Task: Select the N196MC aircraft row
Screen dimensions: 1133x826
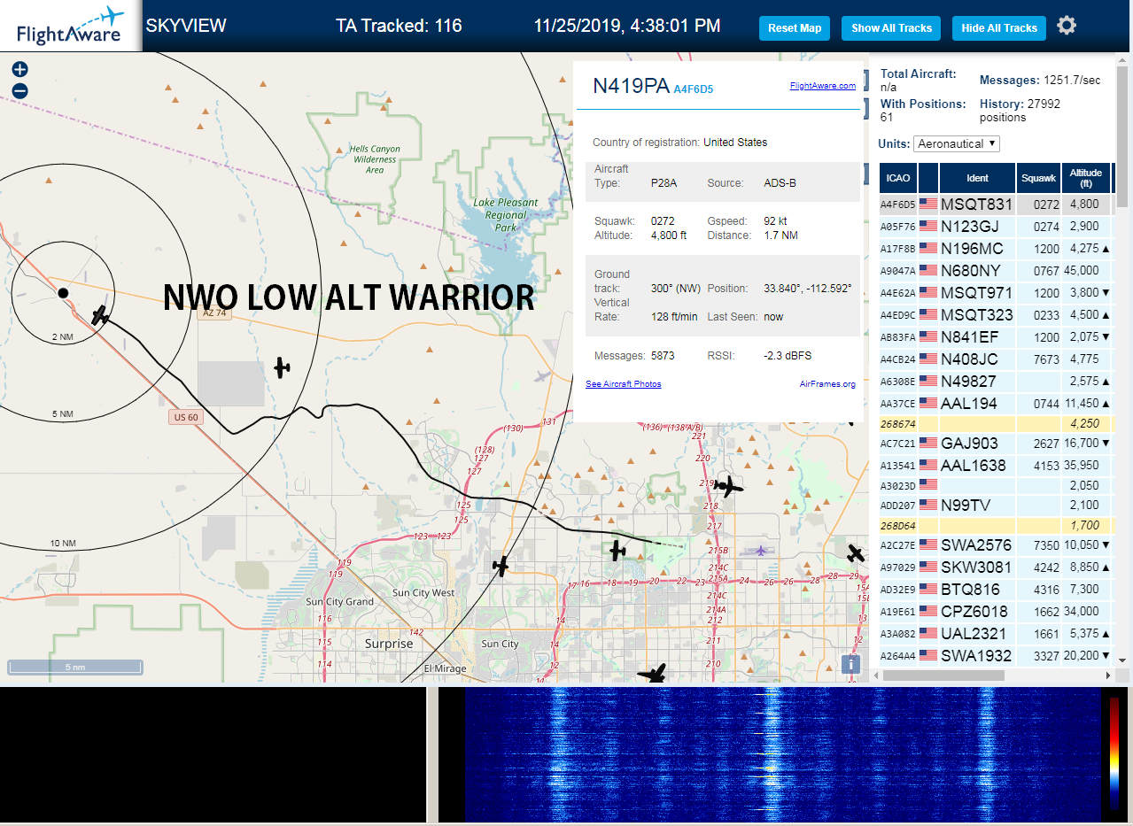Action: (x=996, y=249)
